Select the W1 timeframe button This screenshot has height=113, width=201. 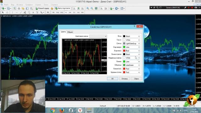tap(78, 13)
